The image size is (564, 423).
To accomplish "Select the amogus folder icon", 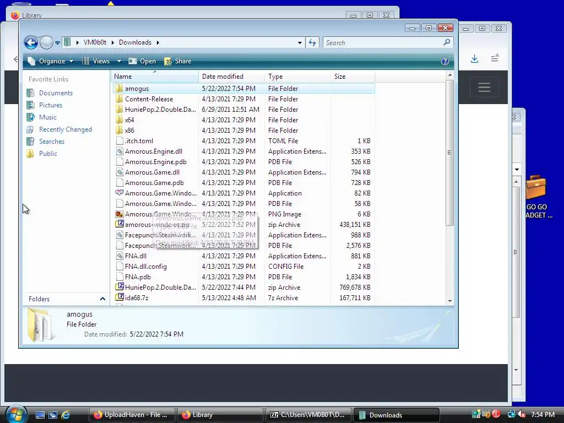I will (x=119, y=89).
